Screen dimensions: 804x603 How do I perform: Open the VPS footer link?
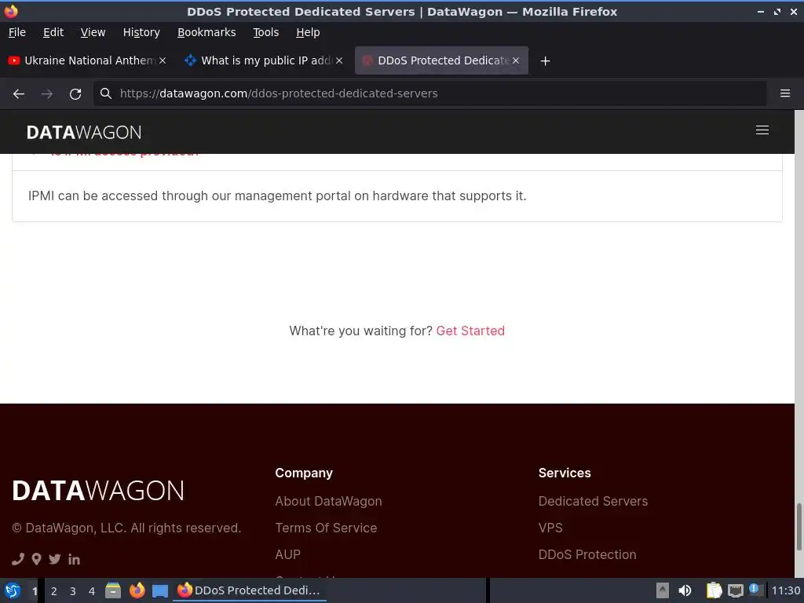[x=550, y=528]
